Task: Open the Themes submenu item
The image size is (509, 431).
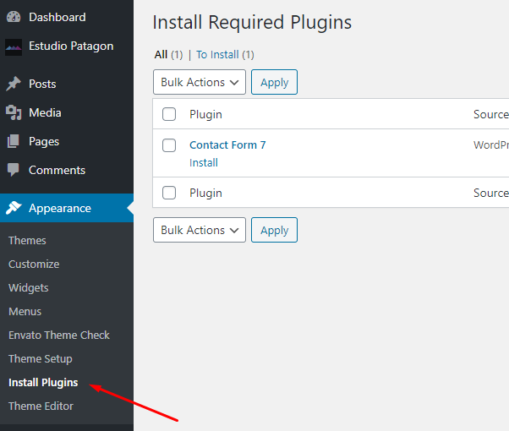Action: click(x=27, y=240)
